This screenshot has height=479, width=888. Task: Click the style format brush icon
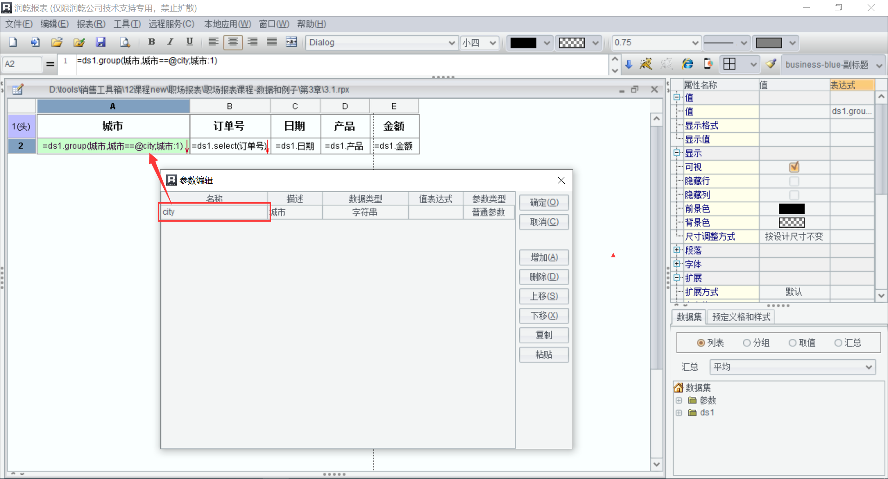[x=771, y=64]
